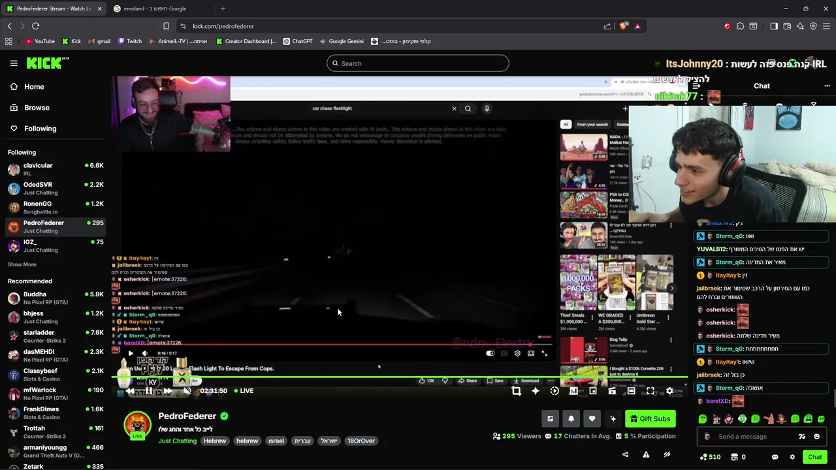Toggle theater mode in Kick player
The width and height of the screenshot is (836, 470).
[631, 391]
